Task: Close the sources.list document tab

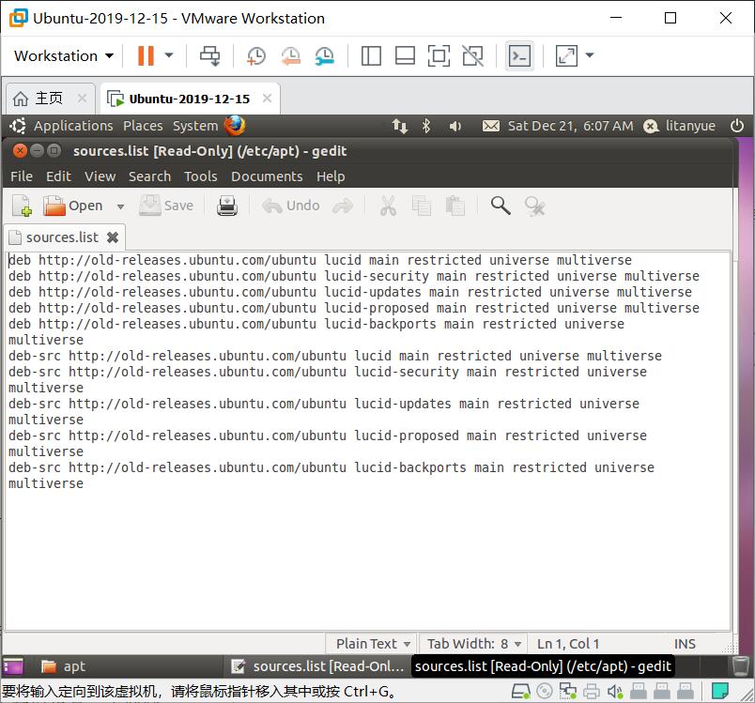Action: click(x=113, y=237)
